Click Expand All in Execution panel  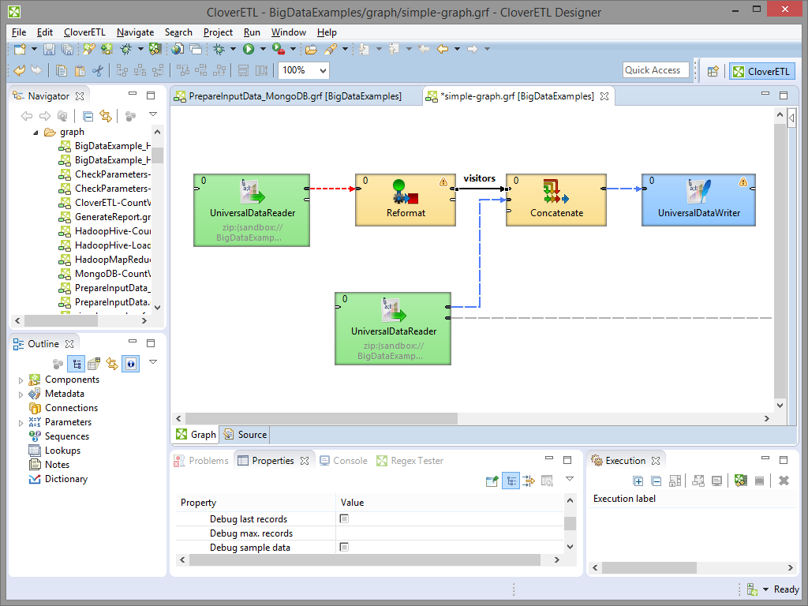pyautogui.click(x=638, y=481)
